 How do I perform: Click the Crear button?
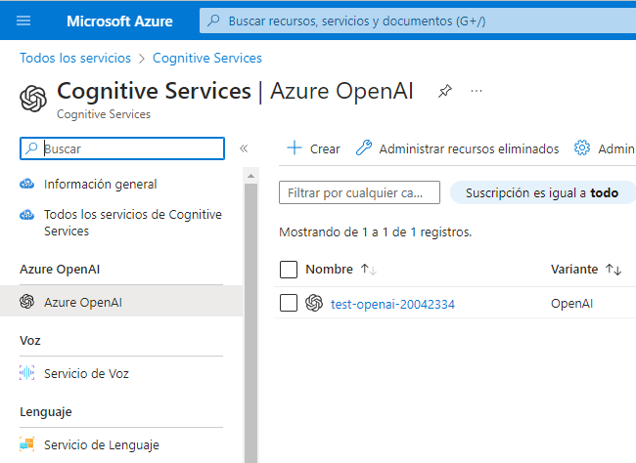click(x=313, y=148)
